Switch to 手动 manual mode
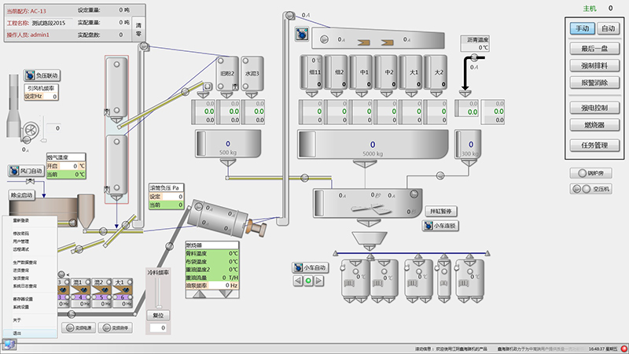The height and width of the screenshot is (354, 629). point(582,28)
